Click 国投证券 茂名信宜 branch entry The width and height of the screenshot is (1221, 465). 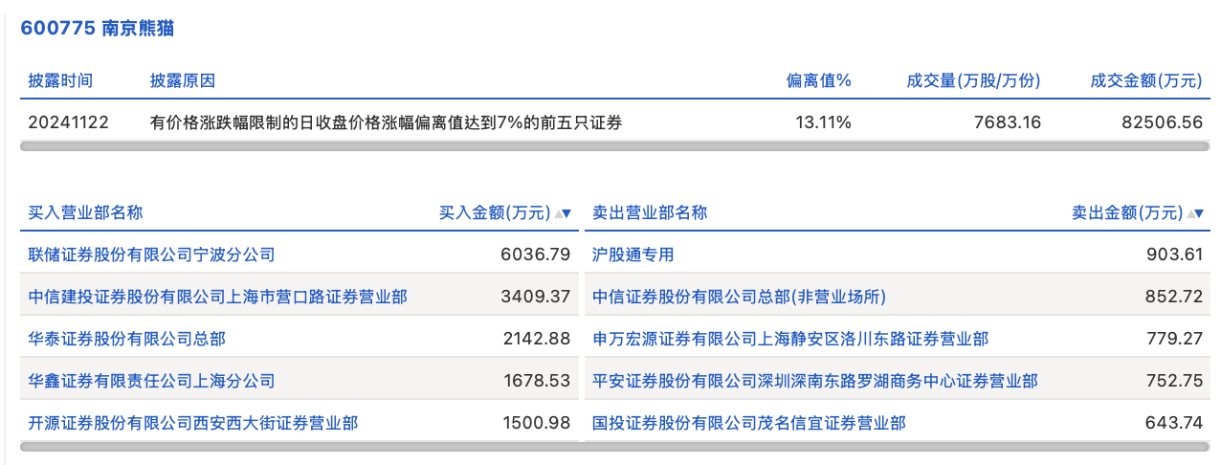coord(749,423)
